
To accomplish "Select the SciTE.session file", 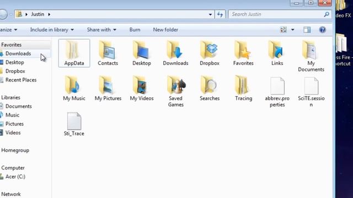I will 311,92.
